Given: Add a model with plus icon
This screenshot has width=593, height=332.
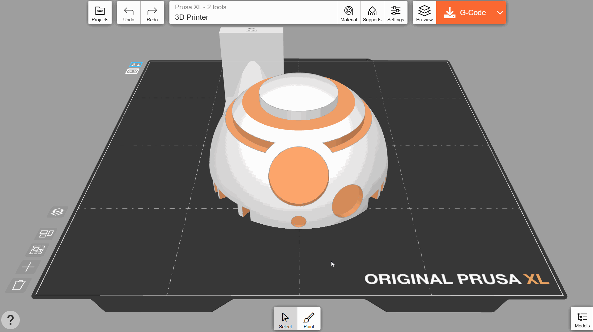Looking at the screenshot, I should pyautogui.click(x=28, y=267).
